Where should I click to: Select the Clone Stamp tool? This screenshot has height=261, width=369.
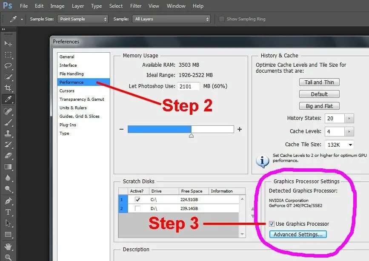click(x=8, y=133)
